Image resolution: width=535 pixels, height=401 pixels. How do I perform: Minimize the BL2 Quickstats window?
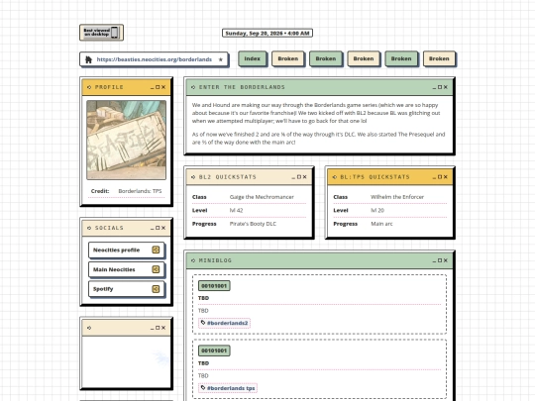pyautogui.click(x=293, y=177)
